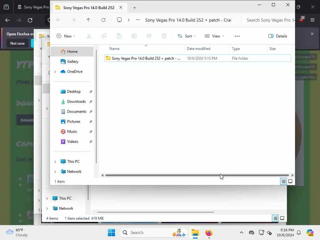Open the See more ellipsis in toolbar
Viewport: 320px width, 240px height.
pos(237,36)
